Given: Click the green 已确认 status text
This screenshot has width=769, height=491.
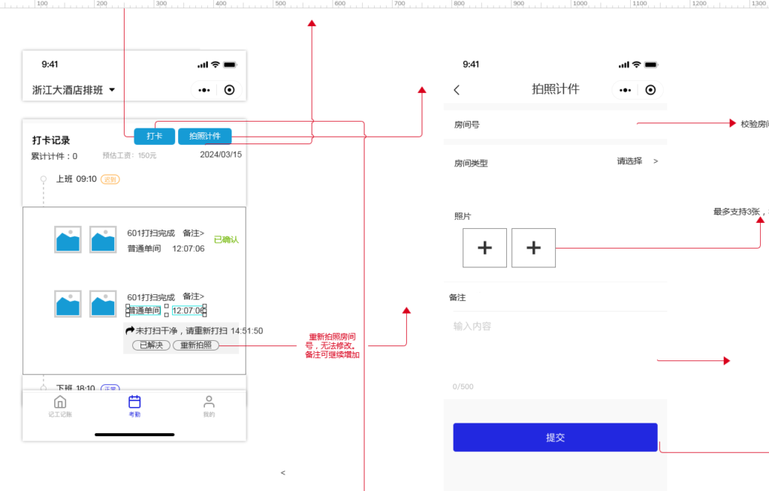Looking at the screenshot, I should (226, 239).
